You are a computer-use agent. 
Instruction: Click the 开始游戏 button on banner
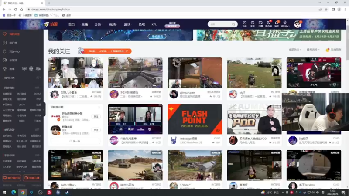[157, 37]
